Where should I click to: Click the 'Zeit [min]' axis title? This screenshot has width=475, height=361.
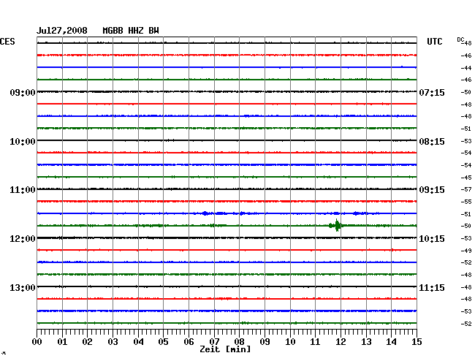pos(225,349)
